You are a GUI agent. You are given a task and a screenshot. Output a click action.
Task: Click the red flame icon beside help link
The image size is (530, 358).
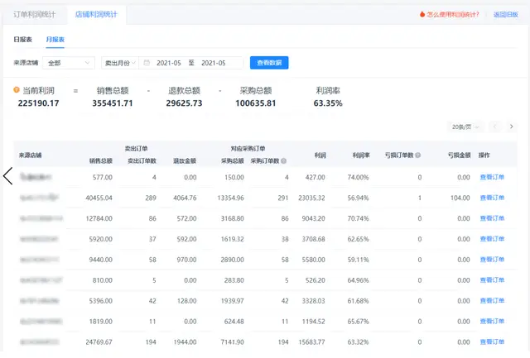422,14
